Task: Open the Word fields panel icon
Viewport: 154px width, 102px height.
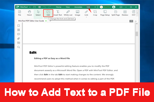Action: click(18, 43)
